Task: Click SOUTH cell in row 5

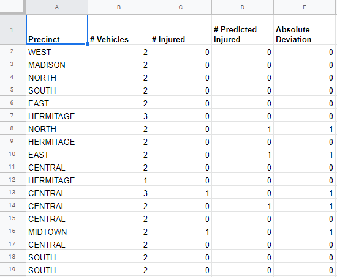Action: click(x=57, y=90)
